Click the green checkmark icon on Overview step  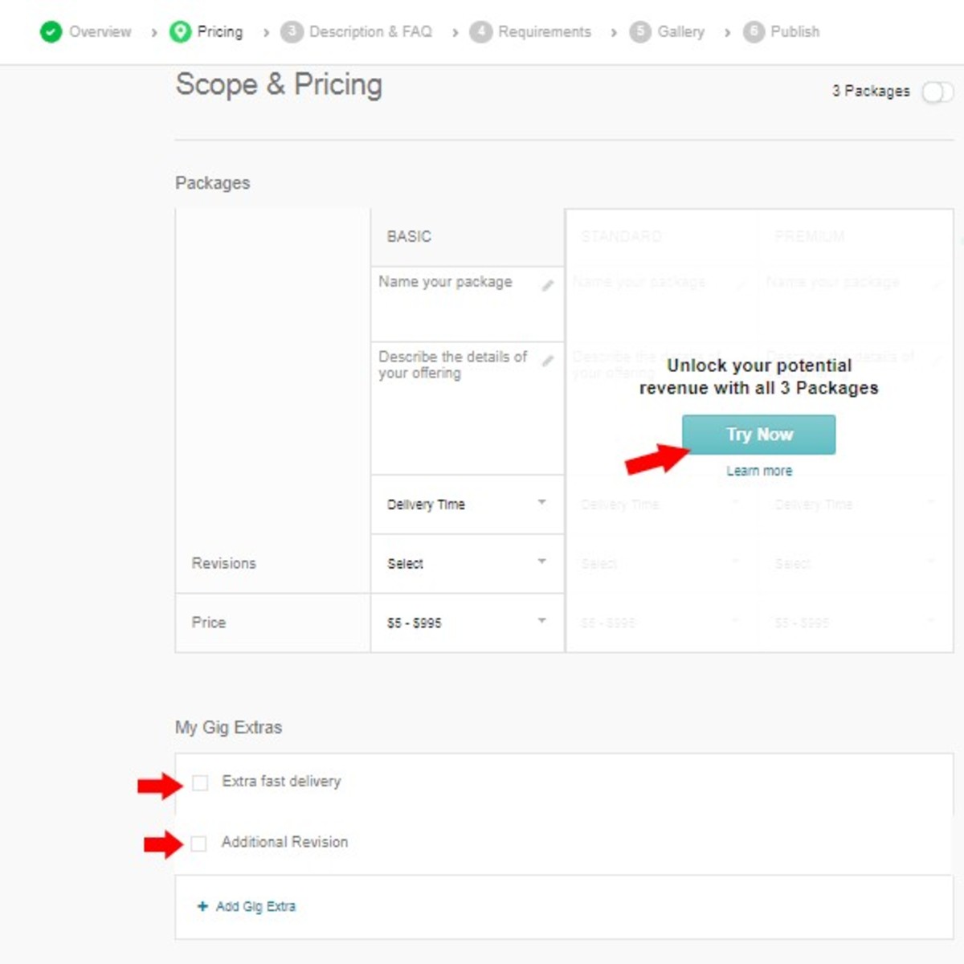tap(52, 32)
